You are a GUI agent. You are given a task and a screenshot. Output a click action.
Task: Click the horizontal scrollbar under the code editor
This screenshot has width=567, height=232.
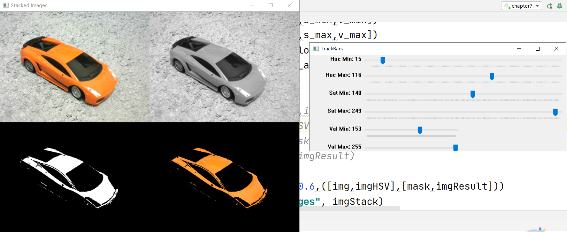tap(349, 208)
